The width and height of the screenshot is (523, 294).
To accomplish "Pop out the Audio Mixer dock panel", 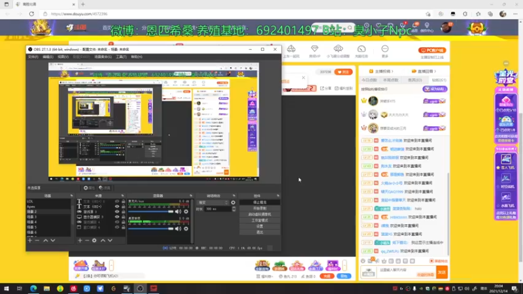I will pyautogui.click(x=191, y=195).
